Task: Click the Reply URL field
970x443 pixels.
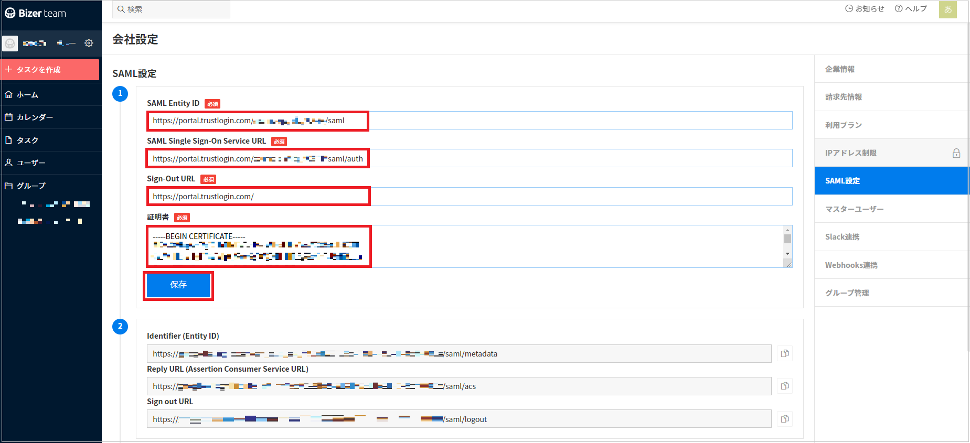Action: tap(459, 386)
